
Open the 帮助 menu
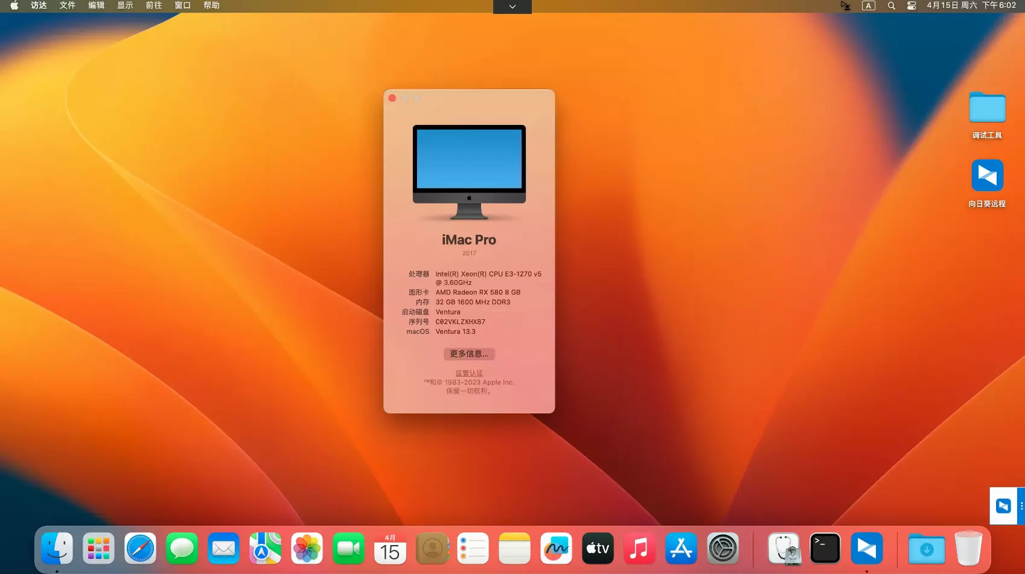pos(211,5)
